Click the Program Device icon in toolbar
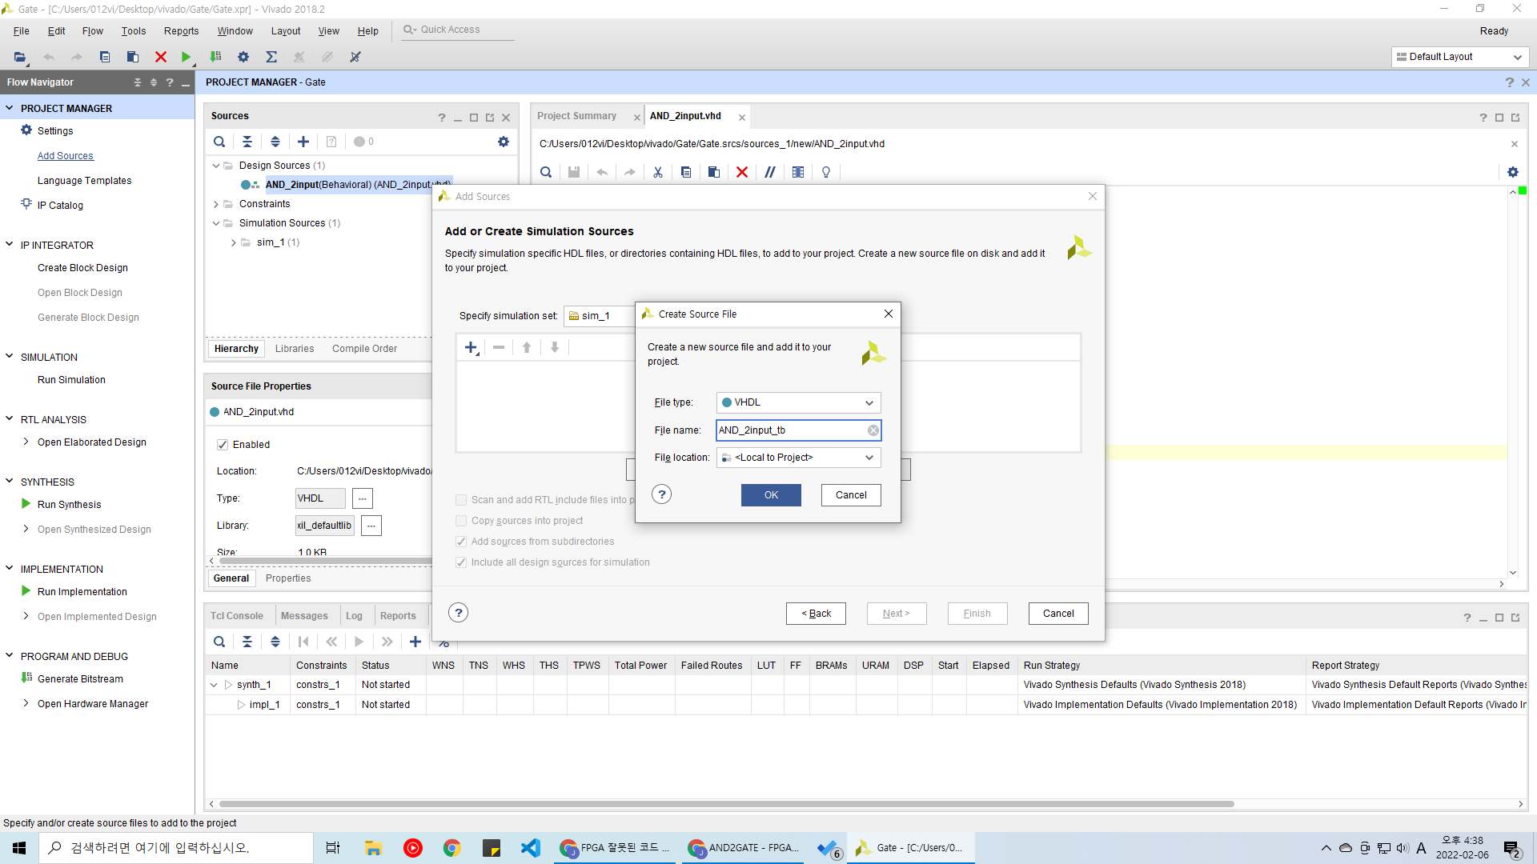Image resolution: width=1537 pixels, height=864 pixels. (215, 57)
